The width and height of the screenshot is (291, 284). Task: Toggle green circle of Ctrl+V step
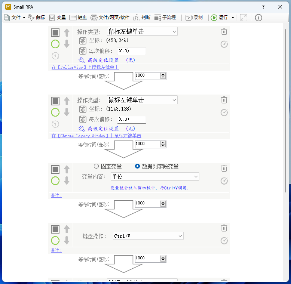tap(55, 241)
